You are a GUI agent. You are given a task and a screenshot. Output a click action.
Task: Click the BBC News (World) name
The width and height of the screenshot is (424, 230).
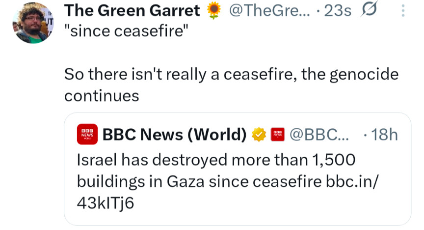point(174,134)
